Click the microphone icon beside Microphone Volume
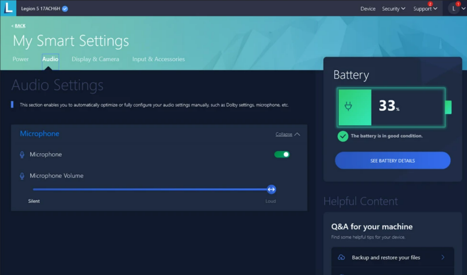This screenshot has height=275, width=467. (22, 176)
